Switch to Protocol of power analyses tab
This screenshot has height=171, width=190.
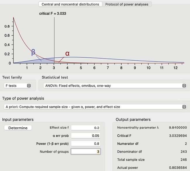127,4
